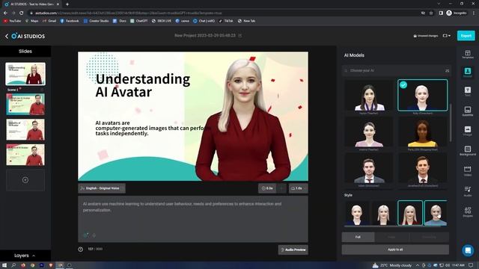Open the Text tool in sidebar
Screen dimensions: 479x269
coord(467,91)
